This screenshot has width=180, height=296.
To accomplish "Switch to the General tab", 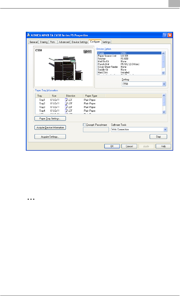I will tap(34, 42).
